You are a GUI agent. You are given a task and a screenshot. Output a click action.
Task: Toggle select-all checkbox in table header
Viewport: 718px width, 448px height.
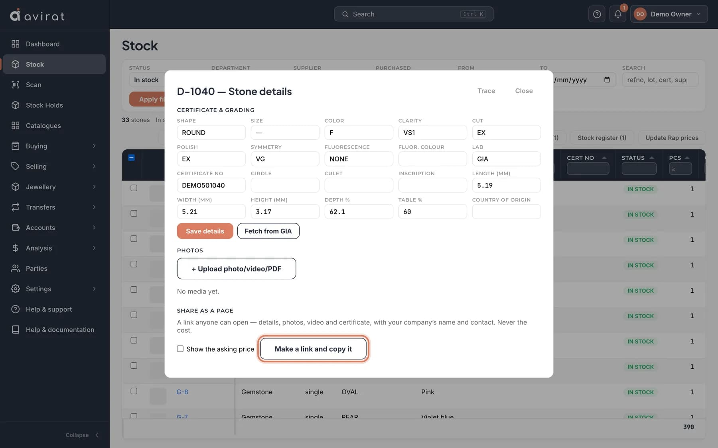click(131, 158)
